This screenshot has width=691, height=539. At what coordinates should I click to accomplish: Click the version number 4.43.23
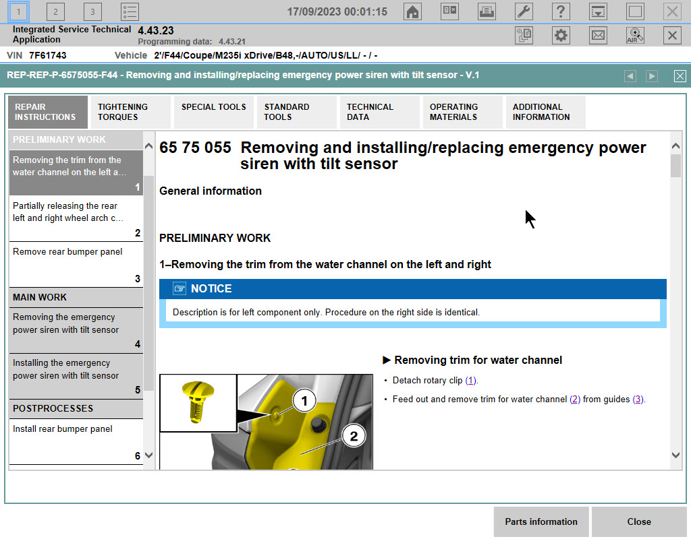coord(156,30)
